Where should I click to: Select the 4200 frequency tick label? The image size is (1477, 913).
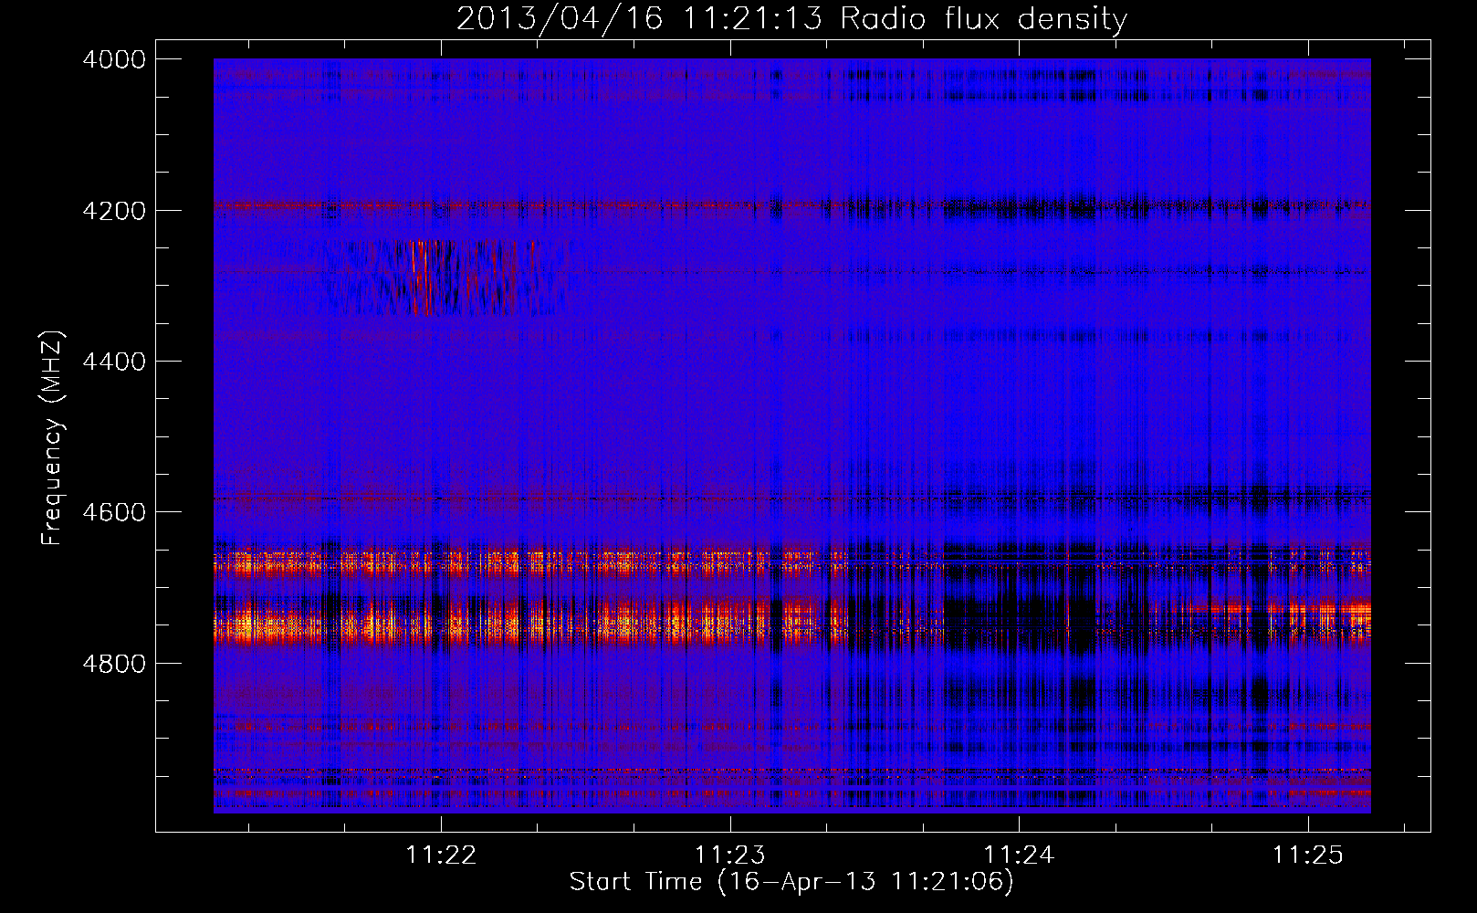tap(114, 211)
